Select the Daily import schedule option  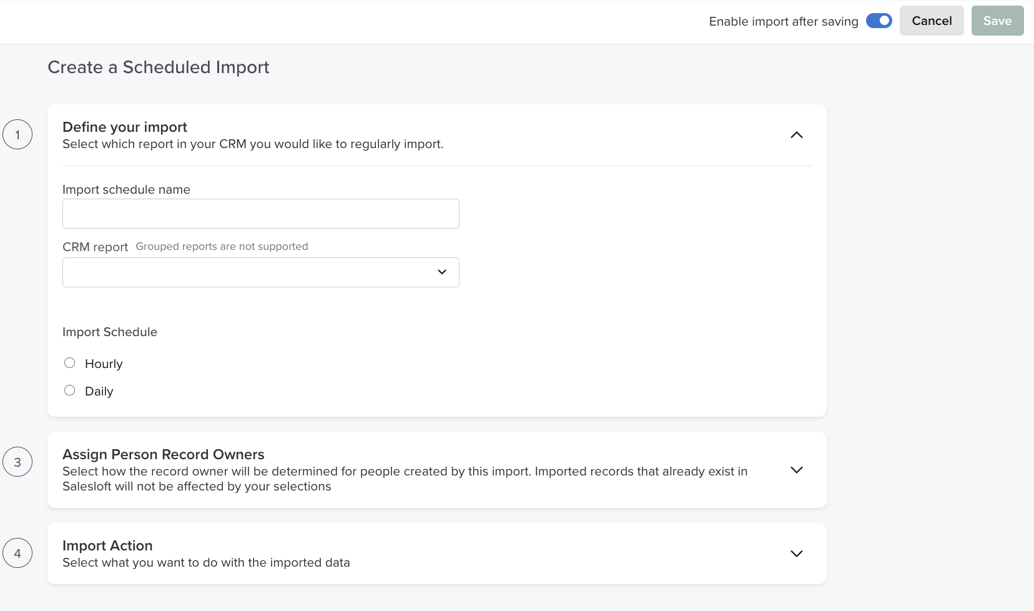click(69, 390)
